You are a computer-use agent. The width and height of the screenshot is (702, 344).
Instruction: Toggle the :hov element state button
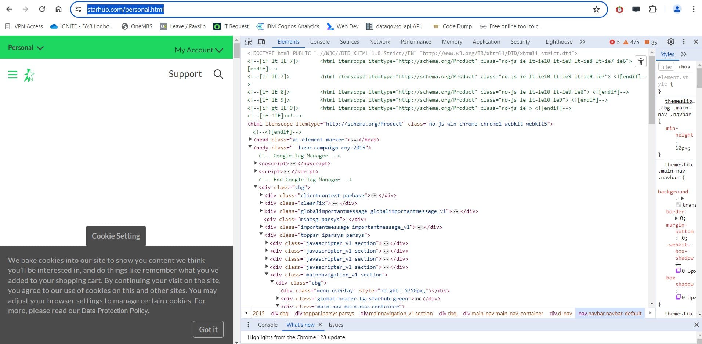(684, 67)
